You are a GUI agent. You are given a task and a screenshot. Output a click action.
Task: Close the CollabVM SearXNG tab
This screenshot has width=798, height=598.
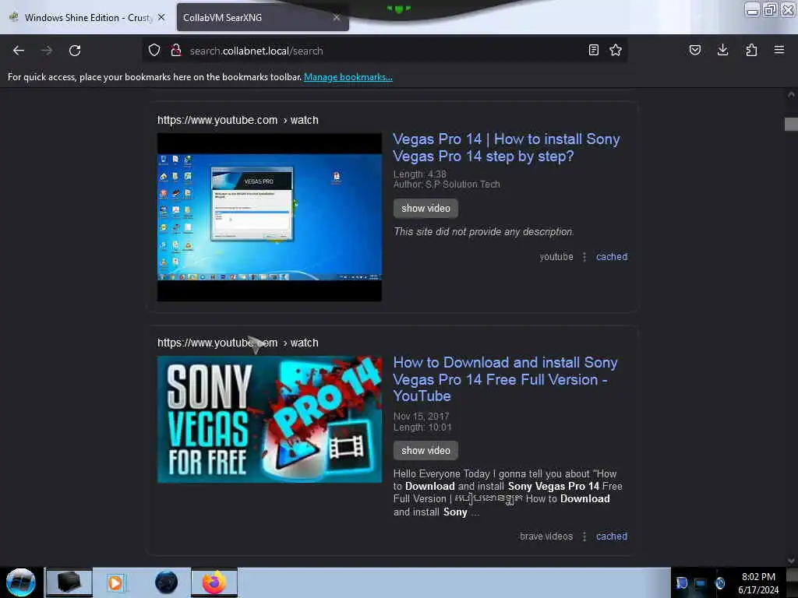(x=337, y=17)
